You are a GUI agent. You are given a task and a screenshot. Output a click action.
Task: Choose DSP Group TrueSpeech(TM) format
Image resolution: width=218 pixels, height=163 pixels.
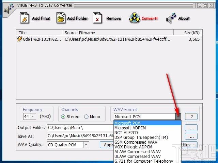[x=147, y=137]
